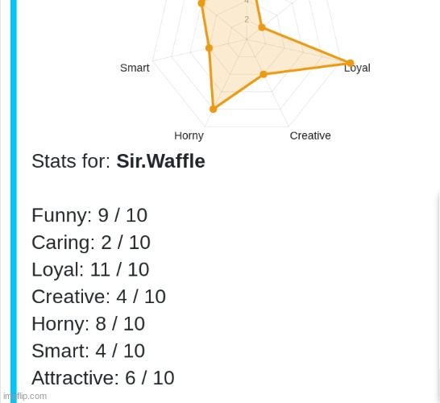Click the imgflip.com watermark link
The height and width of the screenshot is (403, 440).
25,396
